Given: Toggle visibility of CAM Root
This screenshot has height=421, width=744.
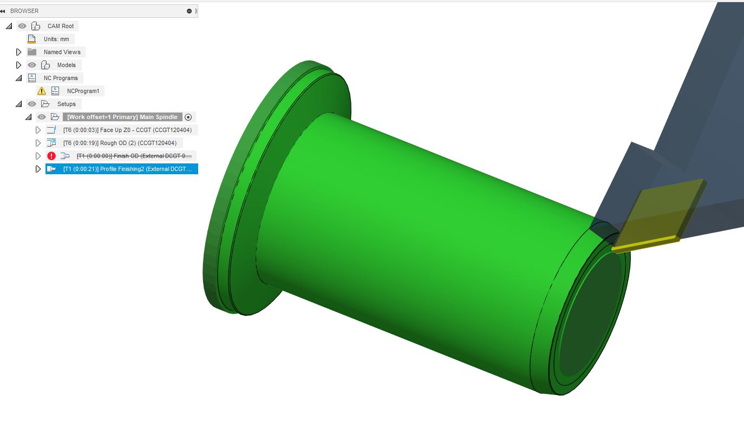Looking at the screenshot, I should pos(22,25).
